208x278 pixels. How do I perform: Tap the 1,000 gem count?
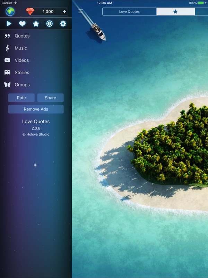pos(48,11)
